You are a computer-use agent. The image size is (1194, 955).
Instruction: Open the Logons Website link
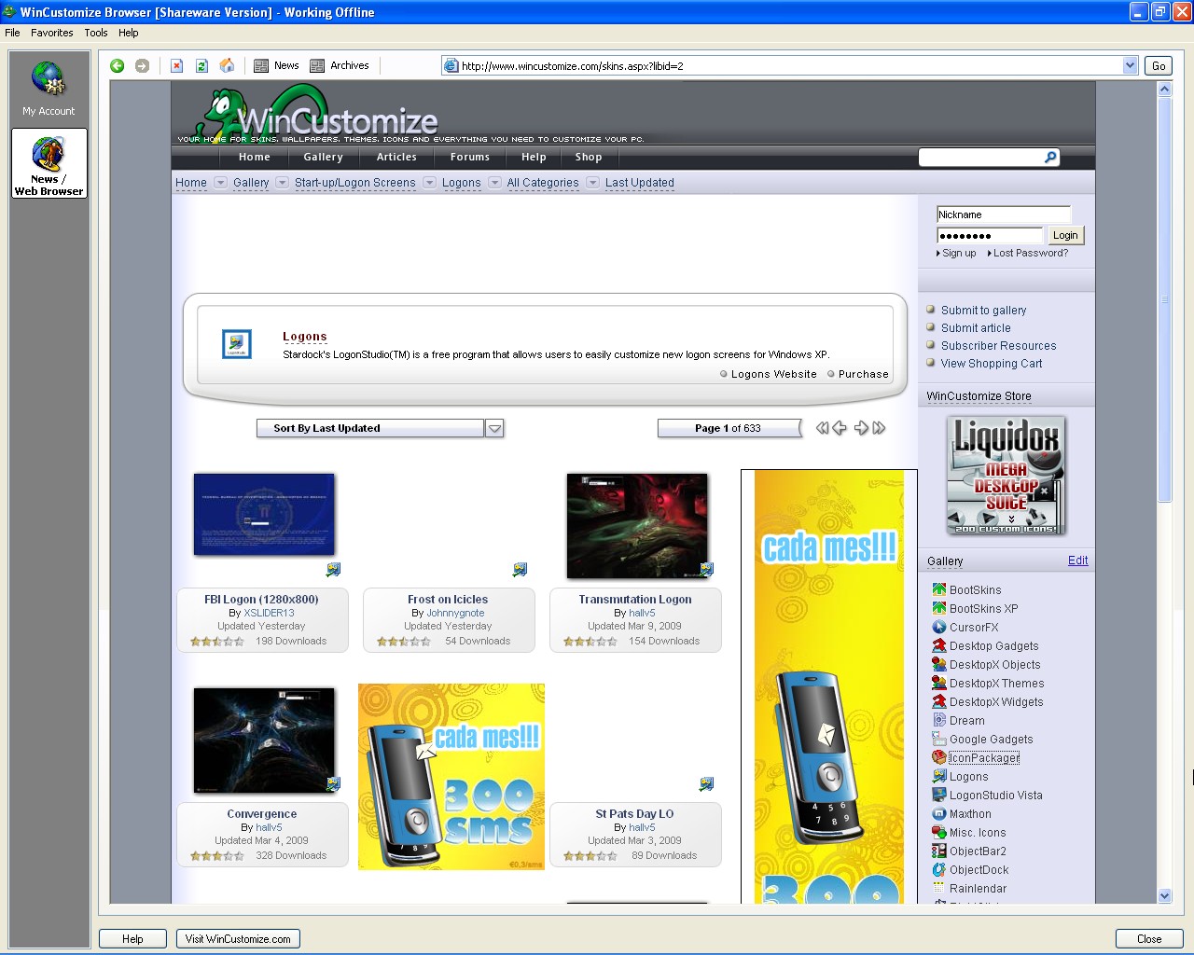(x=774, y=374)
